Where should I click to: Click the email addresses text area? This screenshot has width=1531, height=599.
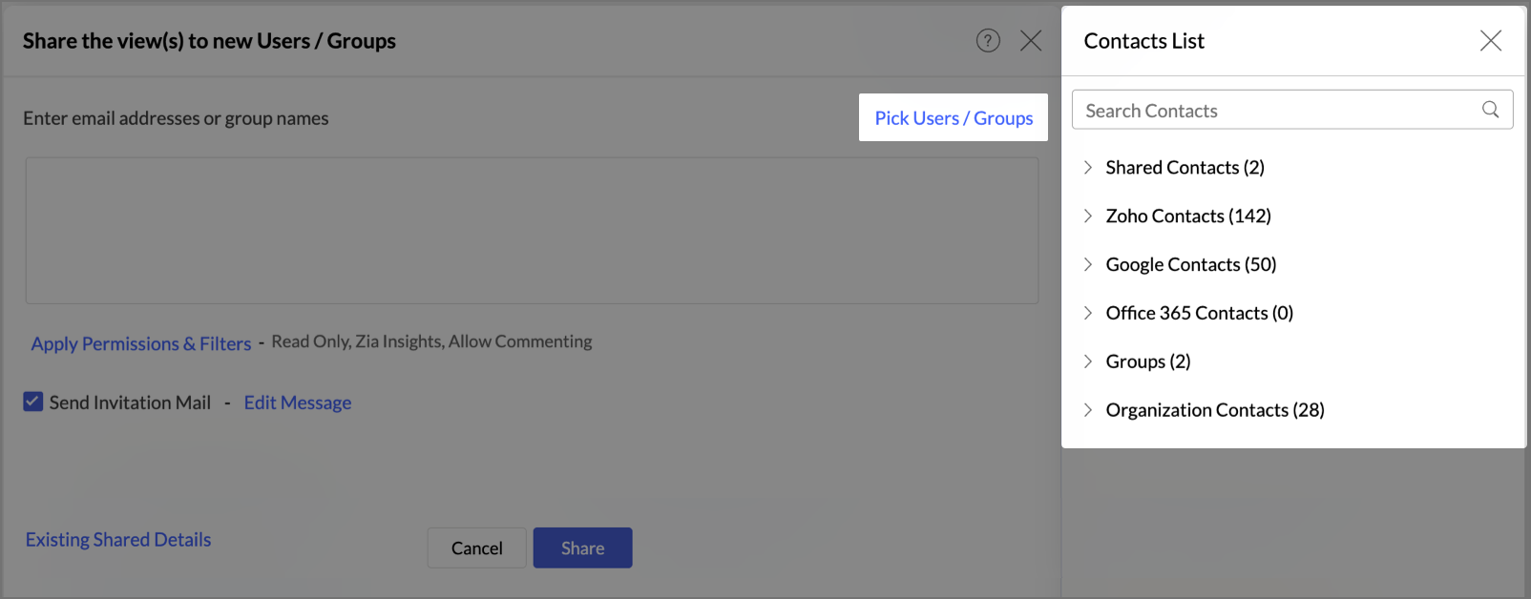click(x=532, y=231)
